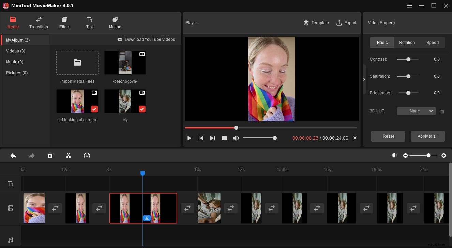This screenshot has width=452, height=248.
Task: Enter fullscreen preview mode
Action: pos(355,138)
